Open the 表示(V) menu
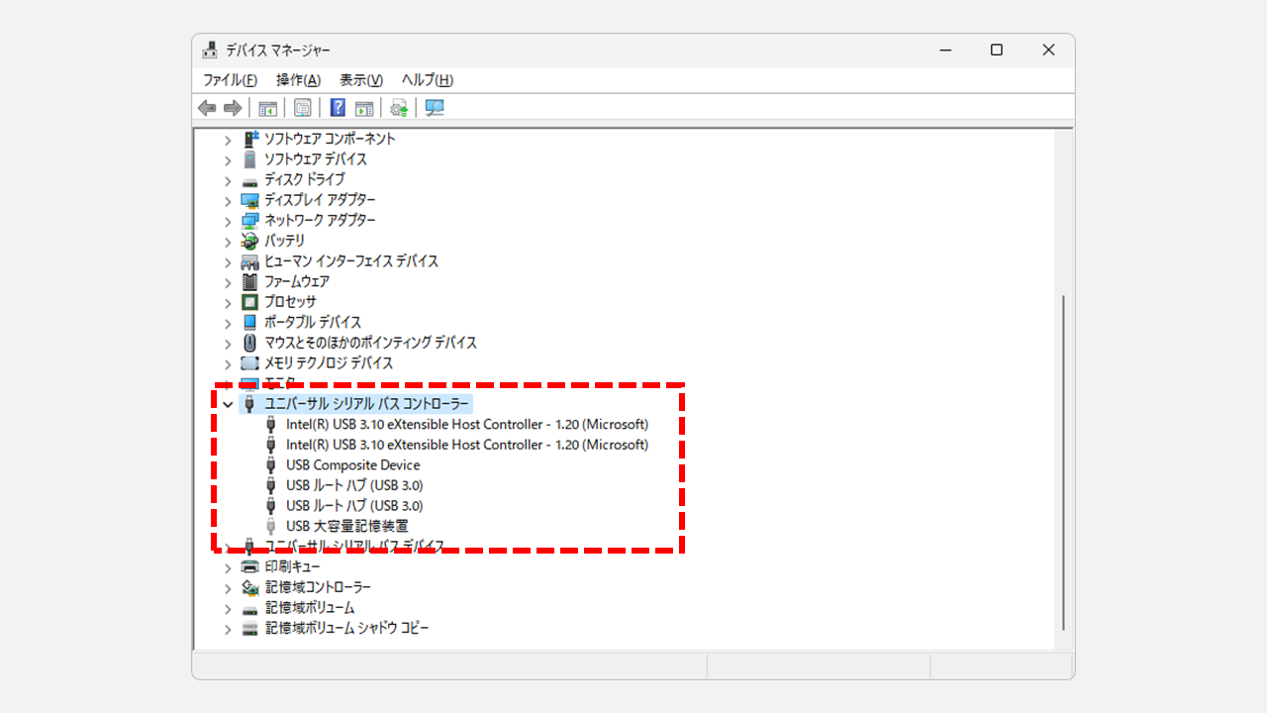This screenshot has width=1267, height=713. [x=360, y=80]
